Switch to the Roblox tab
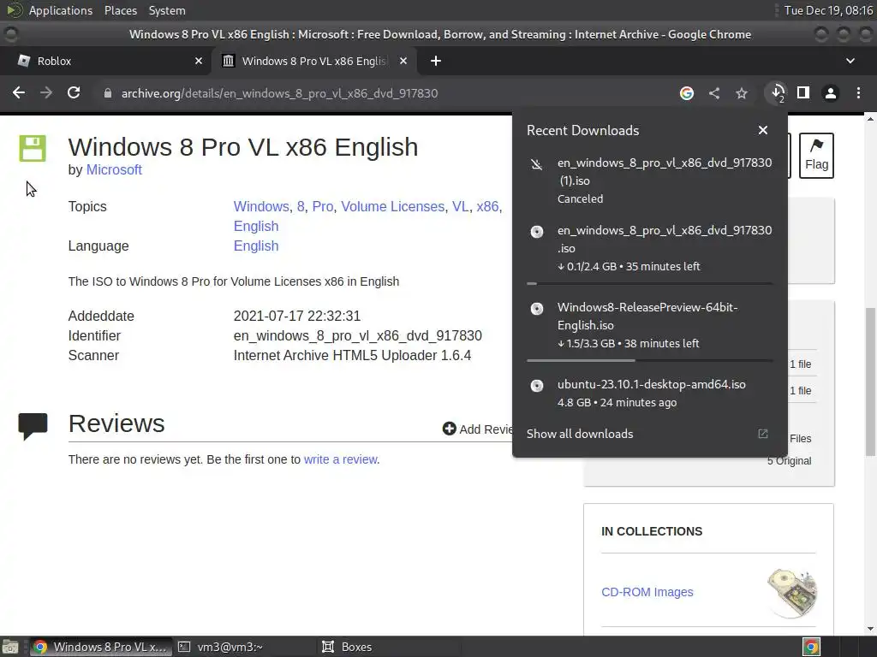 click(x=105, y=61)
